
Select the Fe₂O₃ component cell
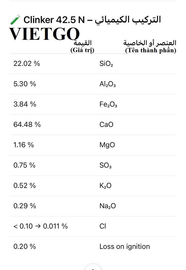point(108,104)
